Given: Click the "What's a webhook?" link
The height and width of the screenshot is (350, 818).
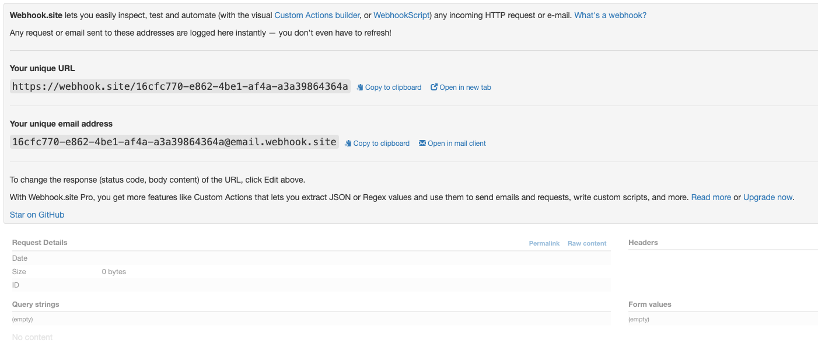Looking at the screenshot, I should pos(610,15).
